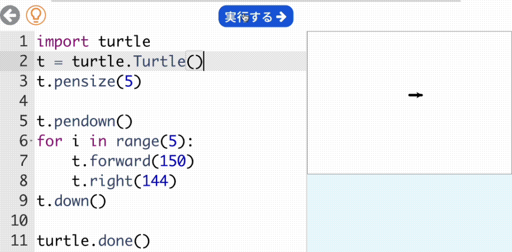Place cursor in the 'import turtle' line
The height and width of the screenshot is (252, 512).
click(93, 41)
